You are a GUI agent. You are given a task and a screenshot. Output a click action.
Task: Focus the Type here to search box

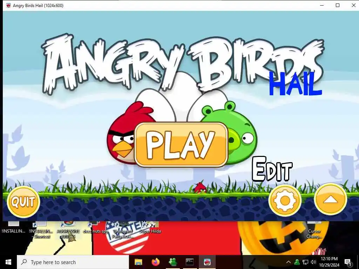coord(73,262)
